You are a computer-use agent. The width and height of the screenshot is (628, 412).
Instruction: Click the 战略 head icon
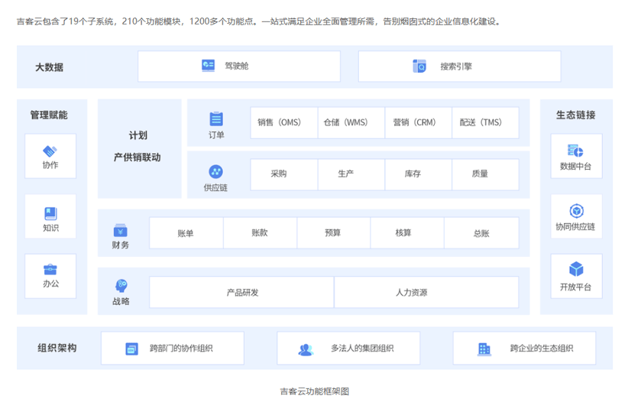click(x=121, y=286)
